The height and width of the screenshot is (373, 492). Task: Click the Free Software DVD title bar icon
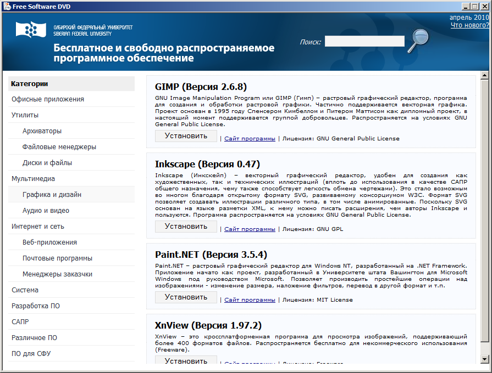(7, 6)
